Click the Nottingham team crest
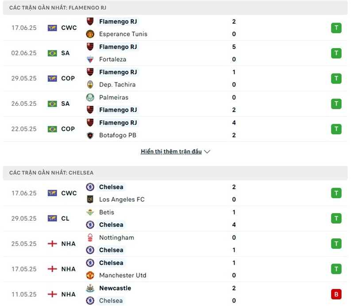The image size is (354, 306). pos(90,237)
